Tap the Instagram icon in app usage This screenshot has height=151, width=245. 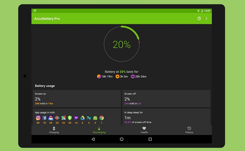pos(38,118)
